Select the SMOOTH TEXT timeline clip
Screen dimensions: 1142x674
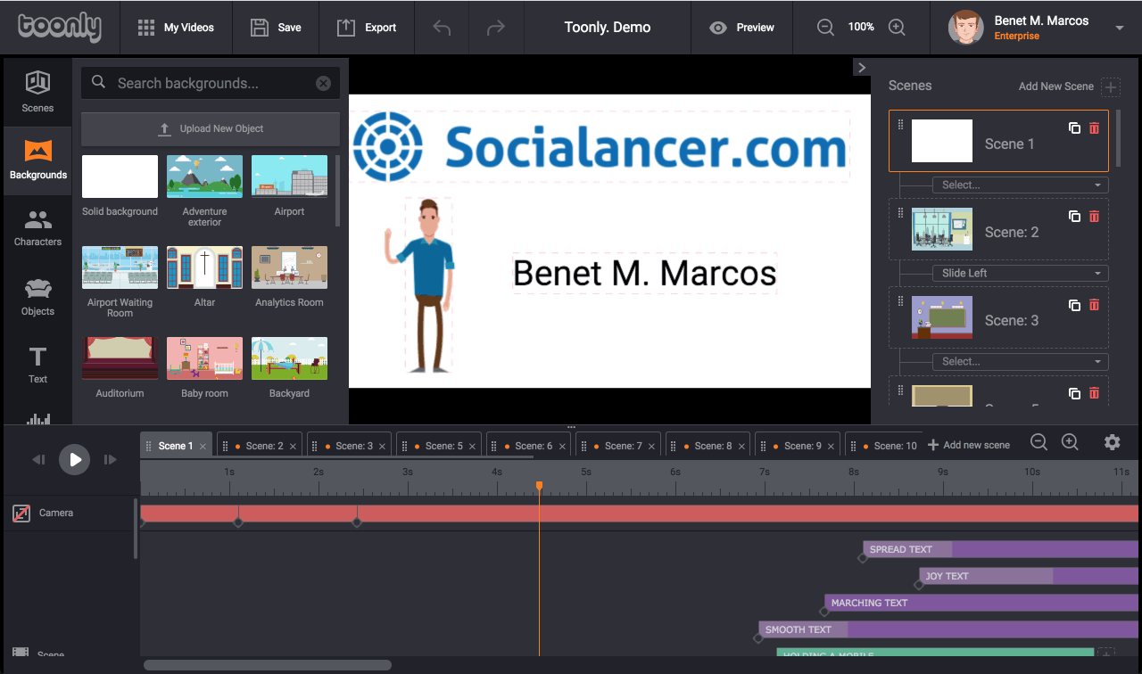[948, 629]
